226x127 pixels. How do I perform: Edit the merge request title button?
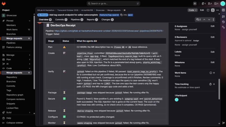[x=202, y=10]
